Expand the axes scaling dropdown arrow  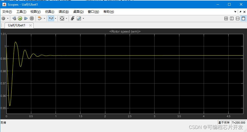click(x=66, y=19)
